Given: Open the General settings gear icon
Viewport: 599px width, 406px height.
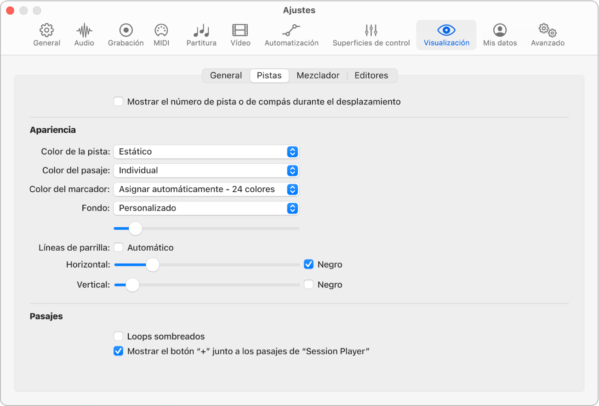Looking at the screenshot, I should [x=46, y=30].
